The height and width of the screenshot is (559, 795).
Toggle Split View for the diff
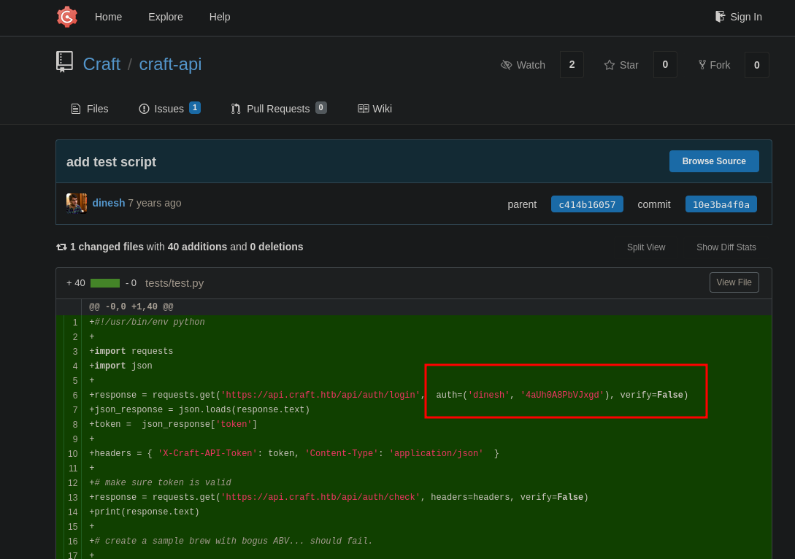pyautogui.click(x=646, y=247)
